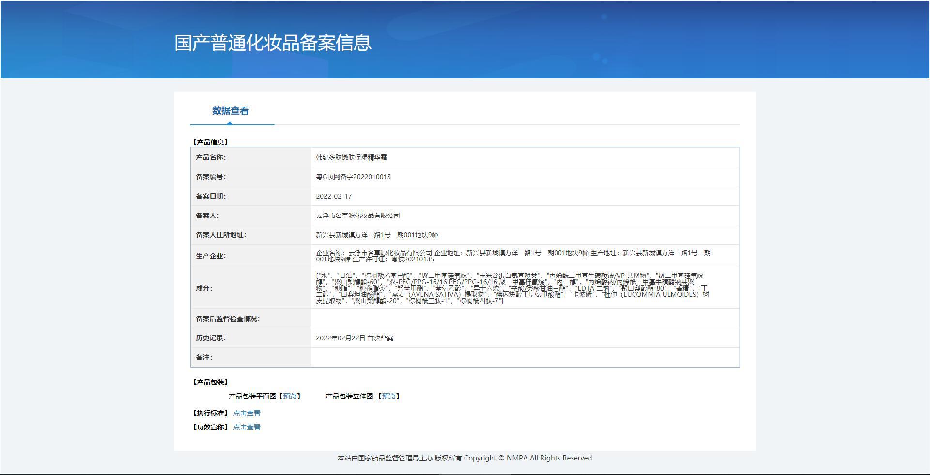930x475 pixels.
Task: Preview the 产品包装平面图 image
Action: [290, 396]
